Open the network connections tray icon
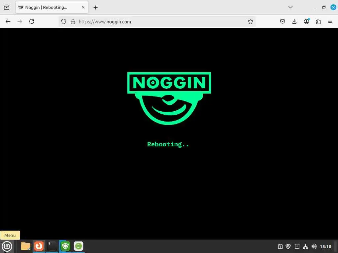This screenshot has width=338, height=253. click(305, 246)
